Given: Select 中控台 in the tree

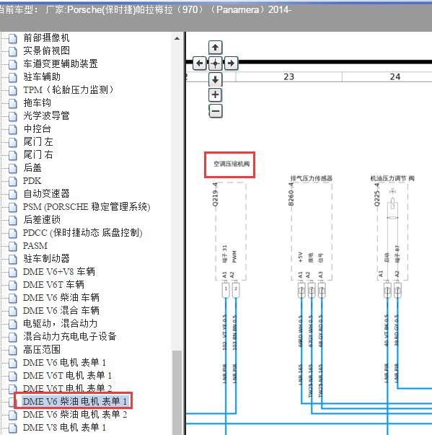Looking at the screenshot, I should tap(37, 128).
